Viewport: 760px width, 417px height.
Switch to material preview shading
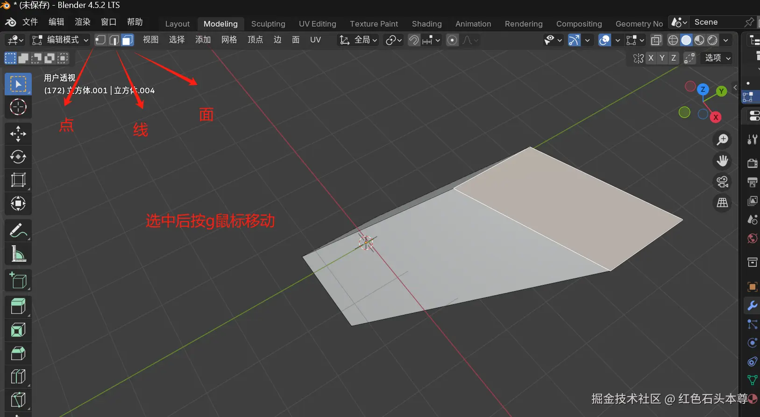(x=699, y=40)
